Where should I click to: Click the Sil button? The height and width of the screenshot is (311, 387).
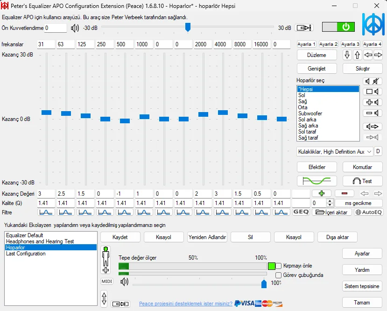[251, 237]
